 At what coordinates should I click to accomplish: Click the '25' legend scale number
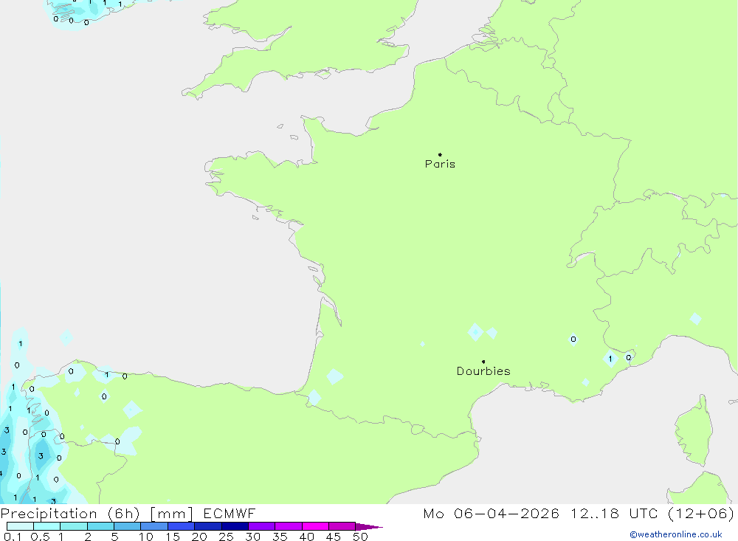click(x=226, y=537)
